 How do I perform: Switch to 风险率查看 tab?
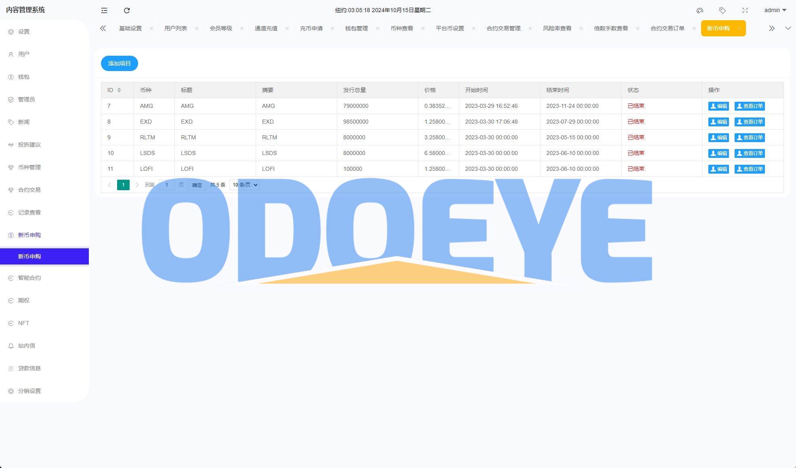pyautogui.click(x=557, y=28)
